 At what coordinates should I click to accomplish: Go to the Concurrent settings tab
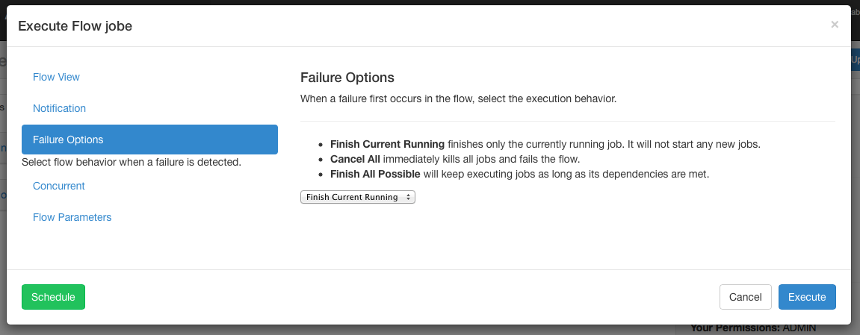[x=59, y=186]
